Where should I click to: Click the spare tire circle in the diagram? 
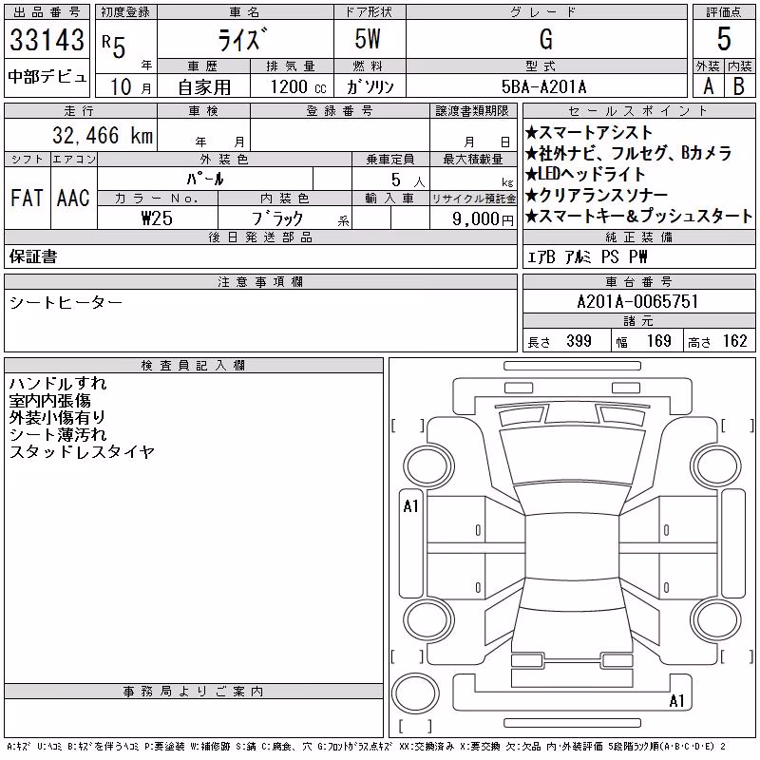[415, 693]
